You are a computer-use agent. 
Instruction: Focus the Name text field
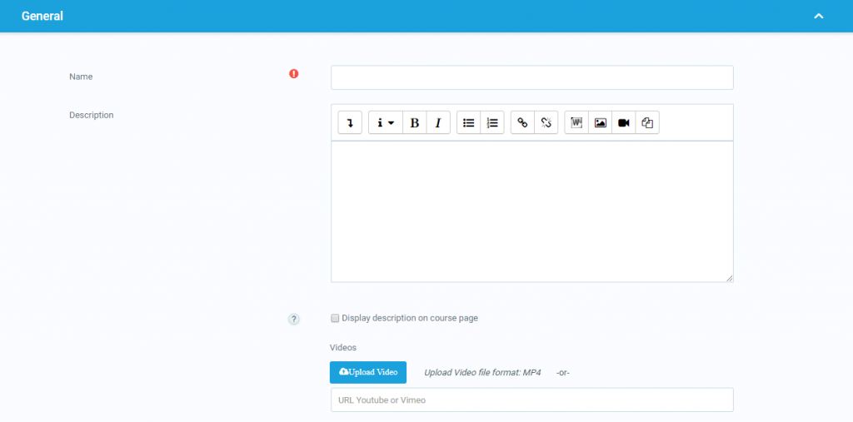531,77
